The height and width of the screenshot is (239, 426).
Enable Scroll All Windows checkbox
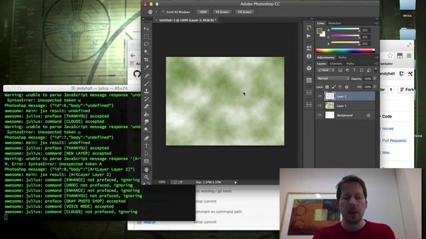click(x=163, y=12)
